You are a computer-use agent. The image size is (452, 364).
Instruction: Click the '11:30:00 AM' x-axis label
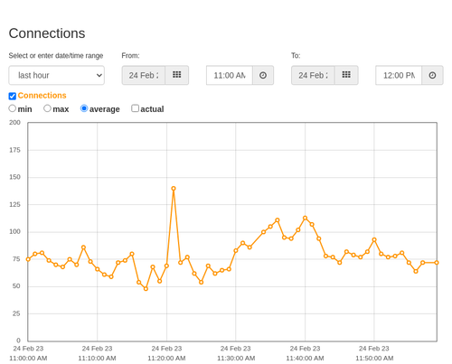tap(236, 359)
